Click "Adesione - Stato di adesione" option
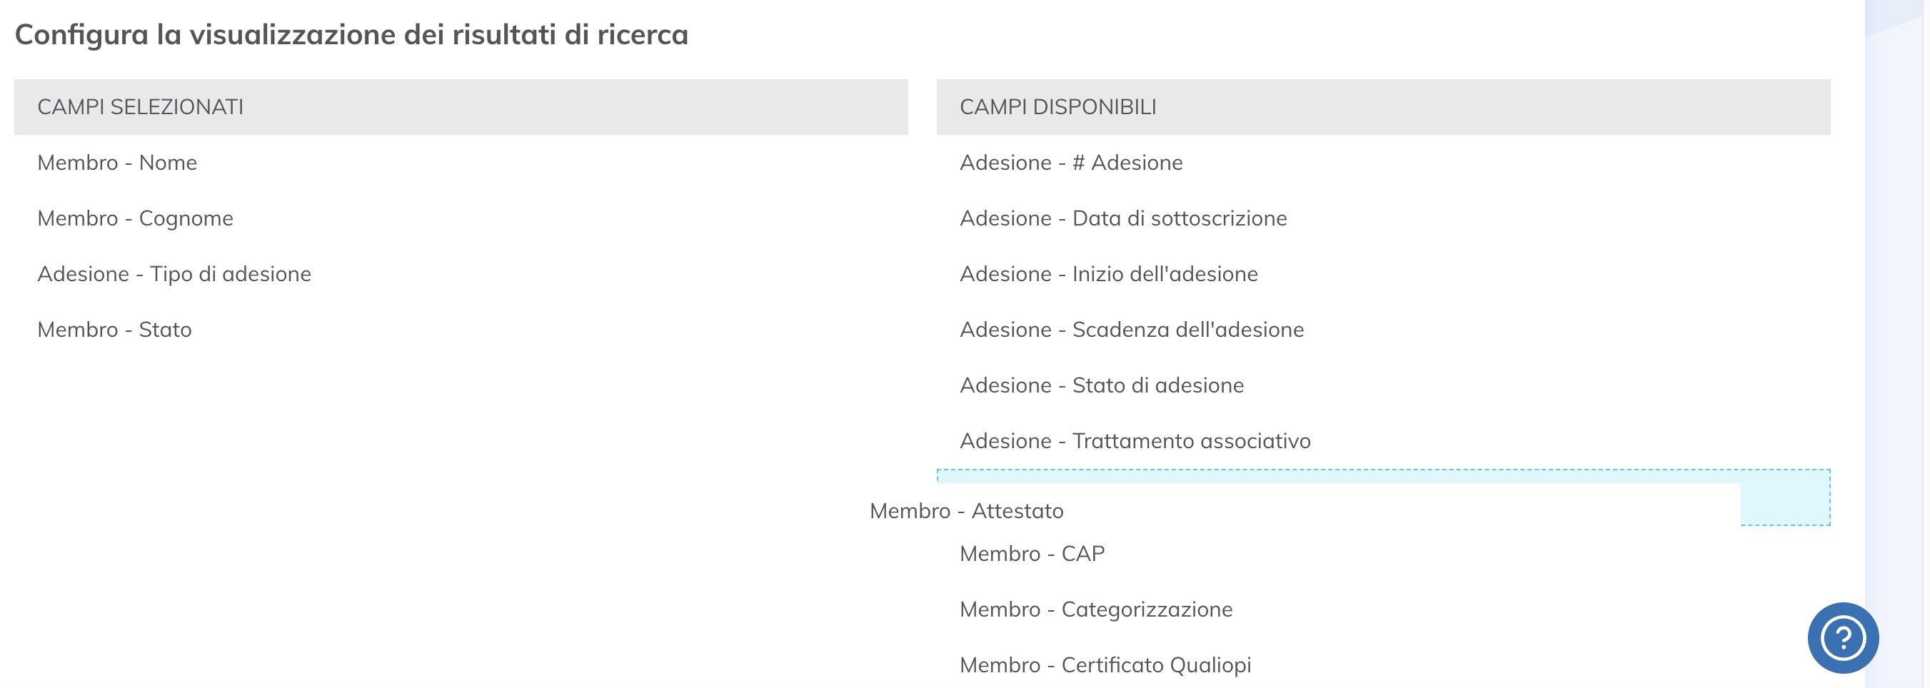This screenshot has height=688, width=1930. (1101, 385)
